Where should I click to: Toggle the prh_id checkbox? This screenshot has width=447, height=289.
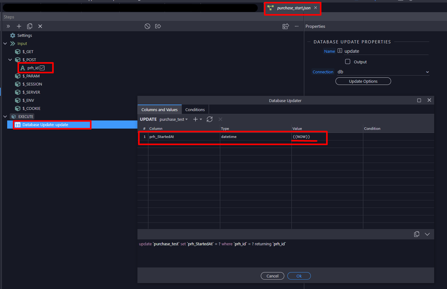42,68
